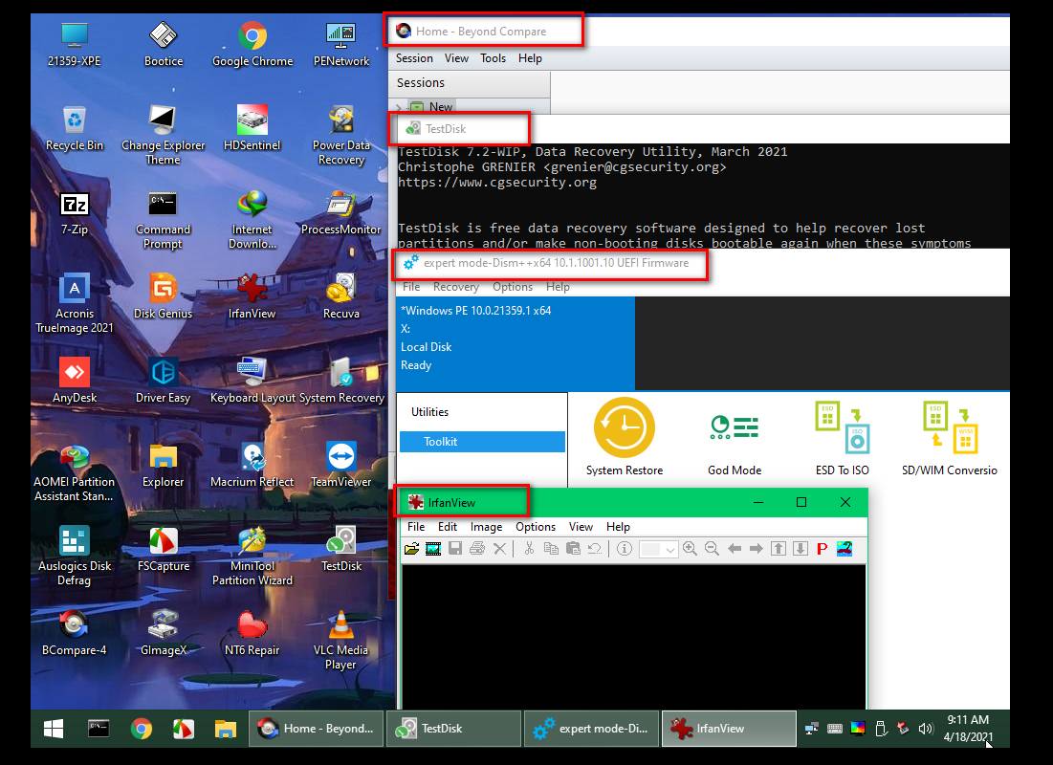Open Recuva desktop shortcut

click(x=341, y=296)
